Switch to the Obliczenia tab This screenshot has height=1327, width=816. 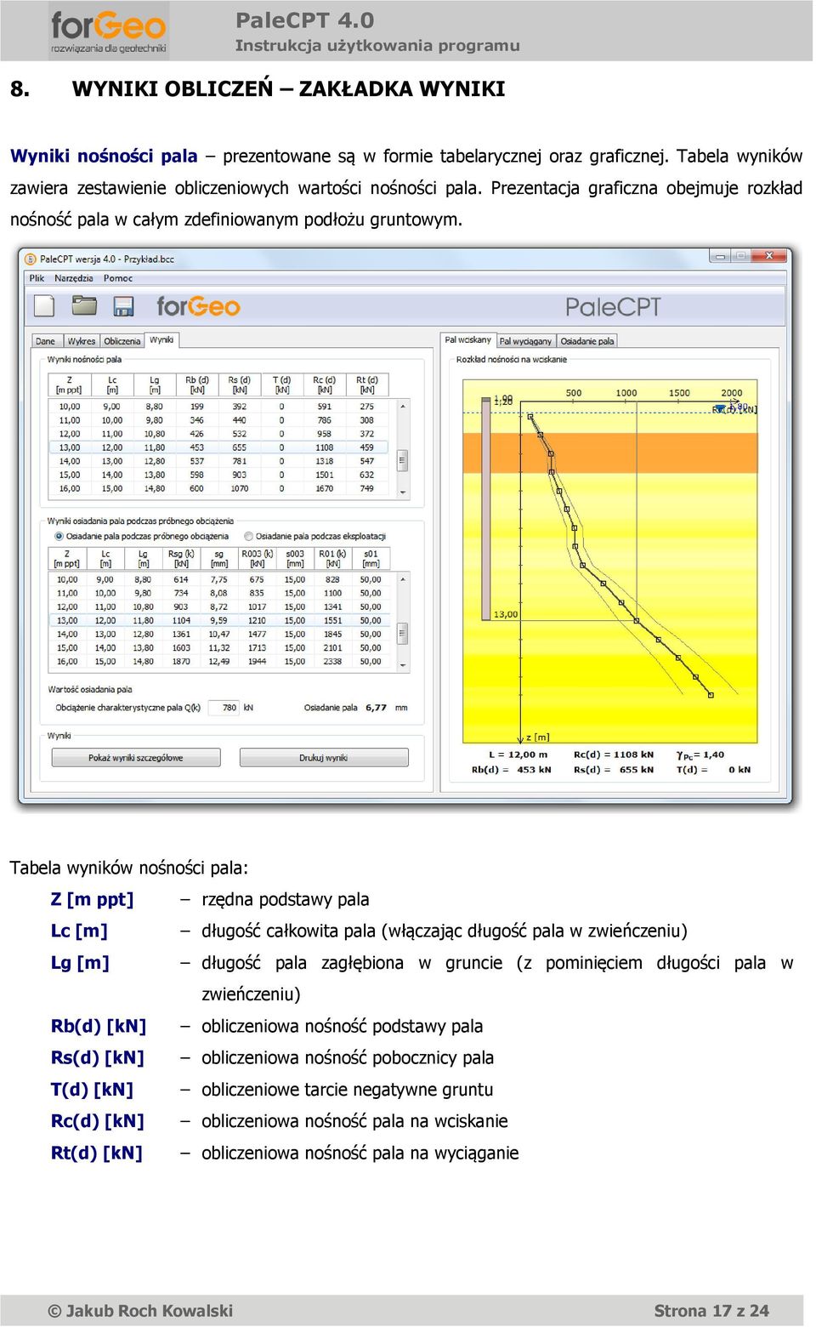[122, 341]
